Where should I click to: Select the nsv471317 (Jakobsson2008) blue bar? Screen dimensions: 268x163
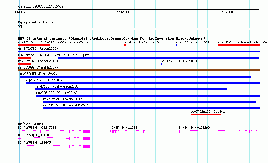tap(131, 89)
